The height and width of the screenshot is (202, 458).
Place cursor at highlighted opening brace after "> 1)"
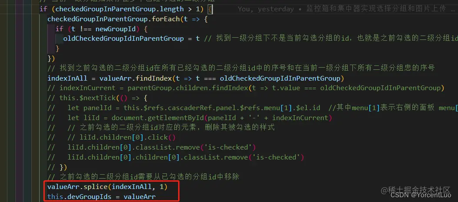pyautogui.click(x=210, y=10)
